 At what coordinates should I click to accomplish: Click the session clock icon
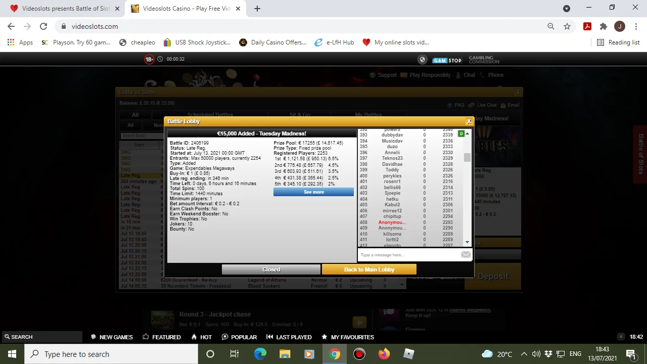tap(160, 59)
